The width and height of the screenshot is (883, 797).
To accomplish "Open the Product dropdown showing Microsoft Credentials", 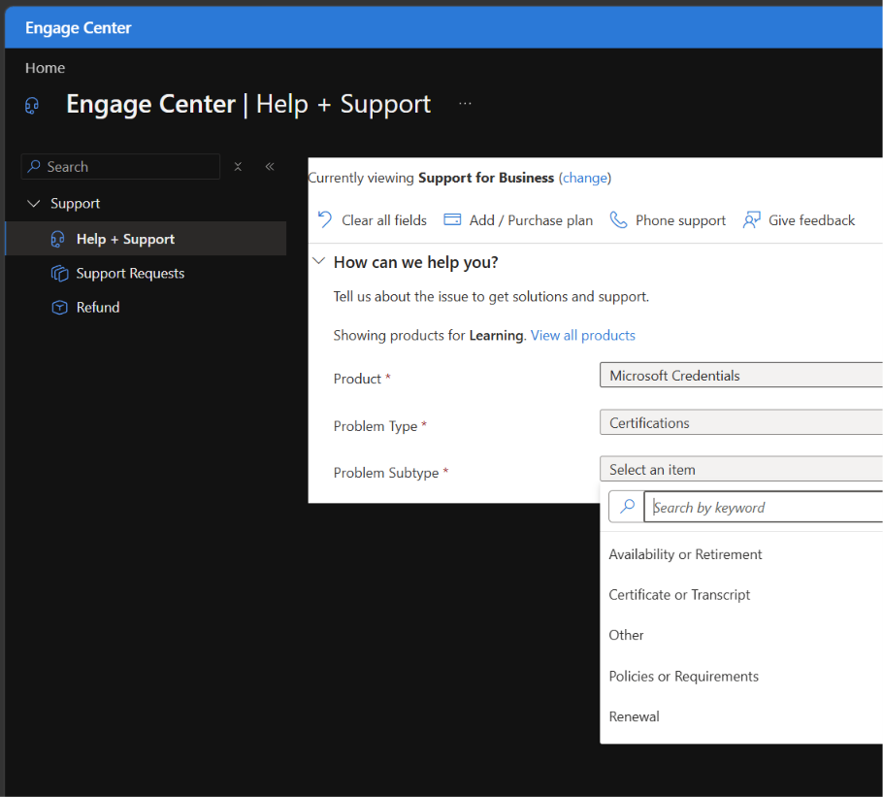I will tap(741, 375).
